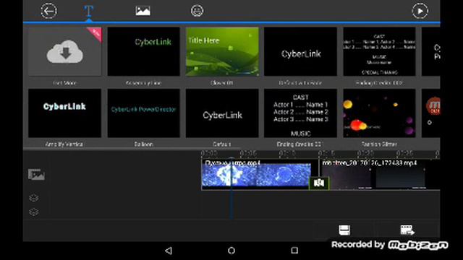The height and width of the screenshot is (260, 463).
Task: Tap the blue playhead line
Action: 231,188
